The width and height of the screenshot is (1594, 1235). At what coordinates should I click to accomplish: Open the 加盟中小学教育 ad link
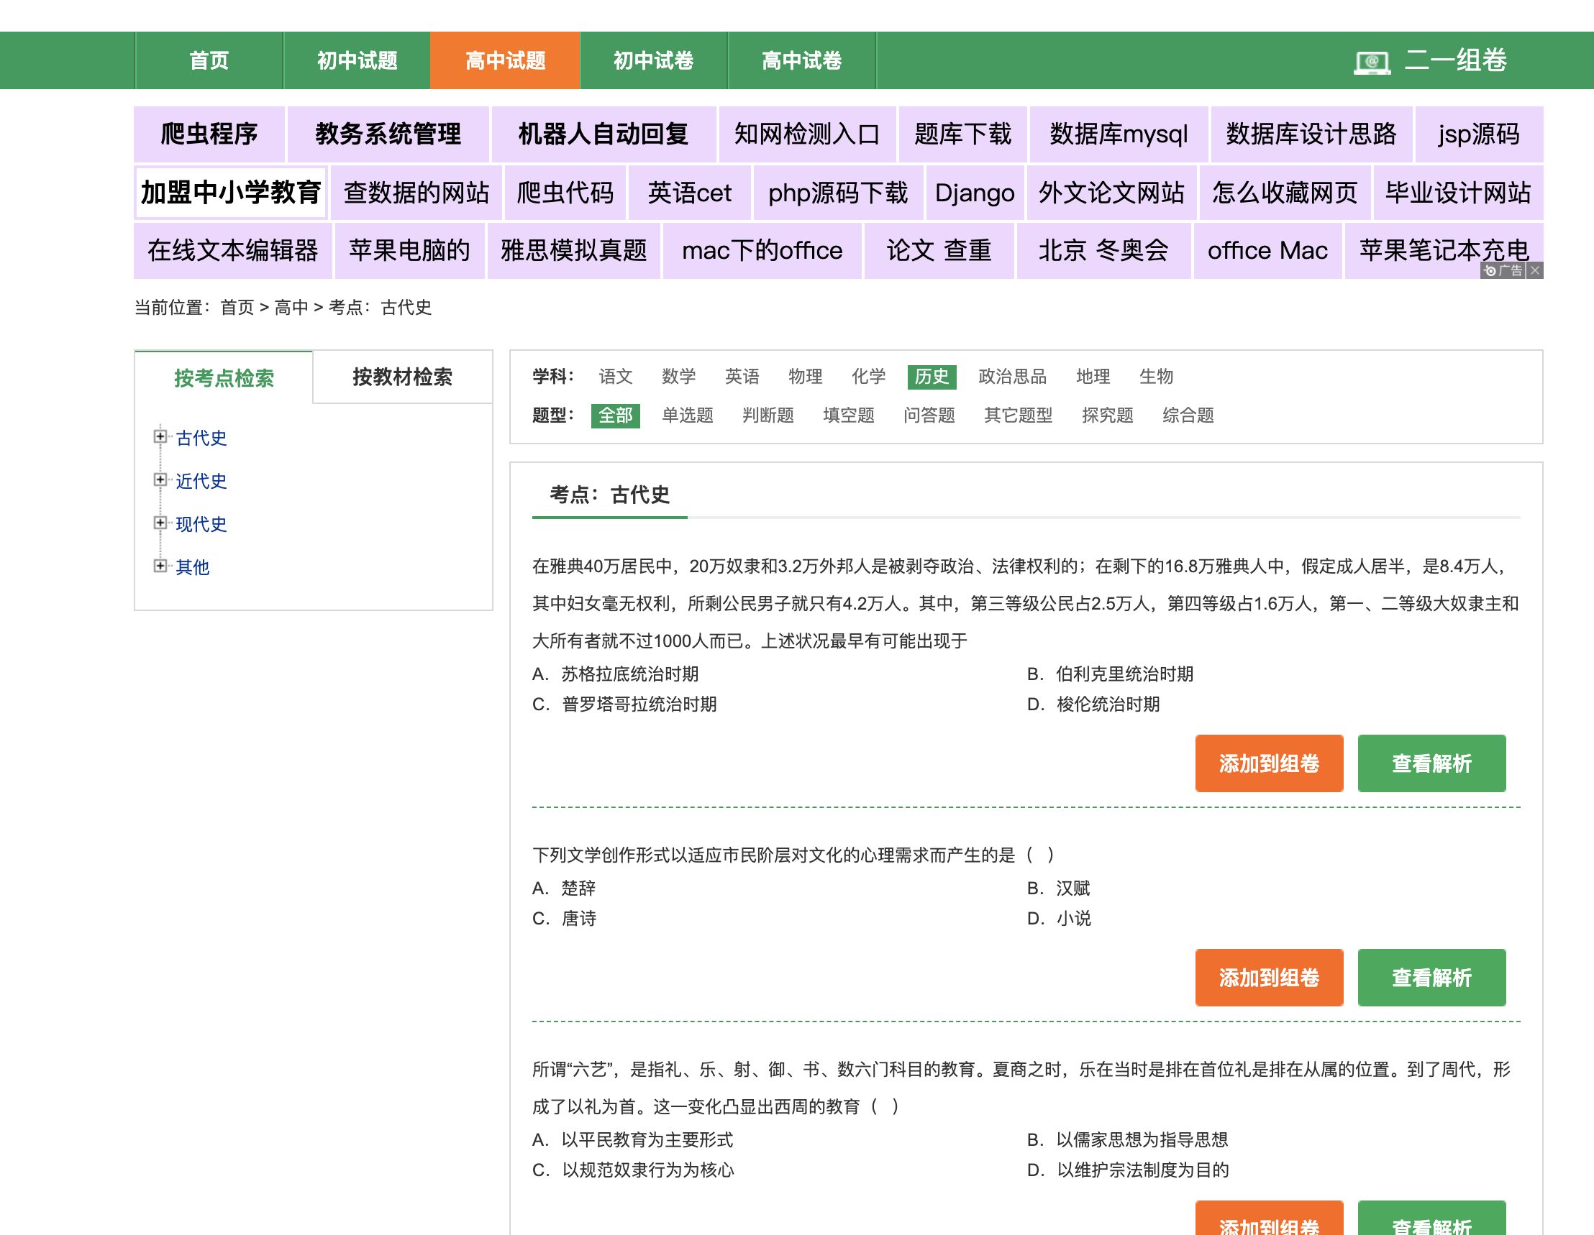(231, 193)
